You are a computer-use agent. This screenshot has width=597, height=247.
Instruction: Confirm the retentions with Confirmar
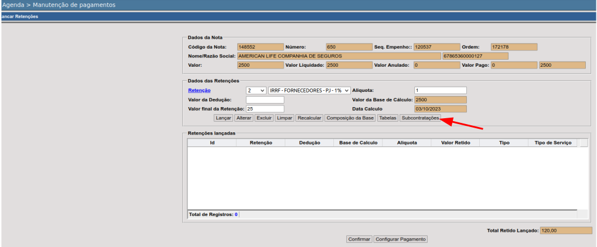pos(359,239)
